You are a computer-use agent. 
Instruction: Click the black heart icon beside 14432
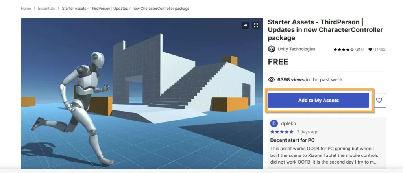370,50
